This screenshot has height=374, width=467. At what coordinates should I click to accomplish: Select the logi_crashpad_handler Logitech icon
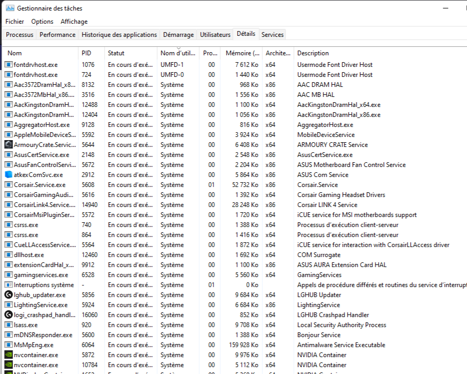pyautogui.click(x=8, y=315)
